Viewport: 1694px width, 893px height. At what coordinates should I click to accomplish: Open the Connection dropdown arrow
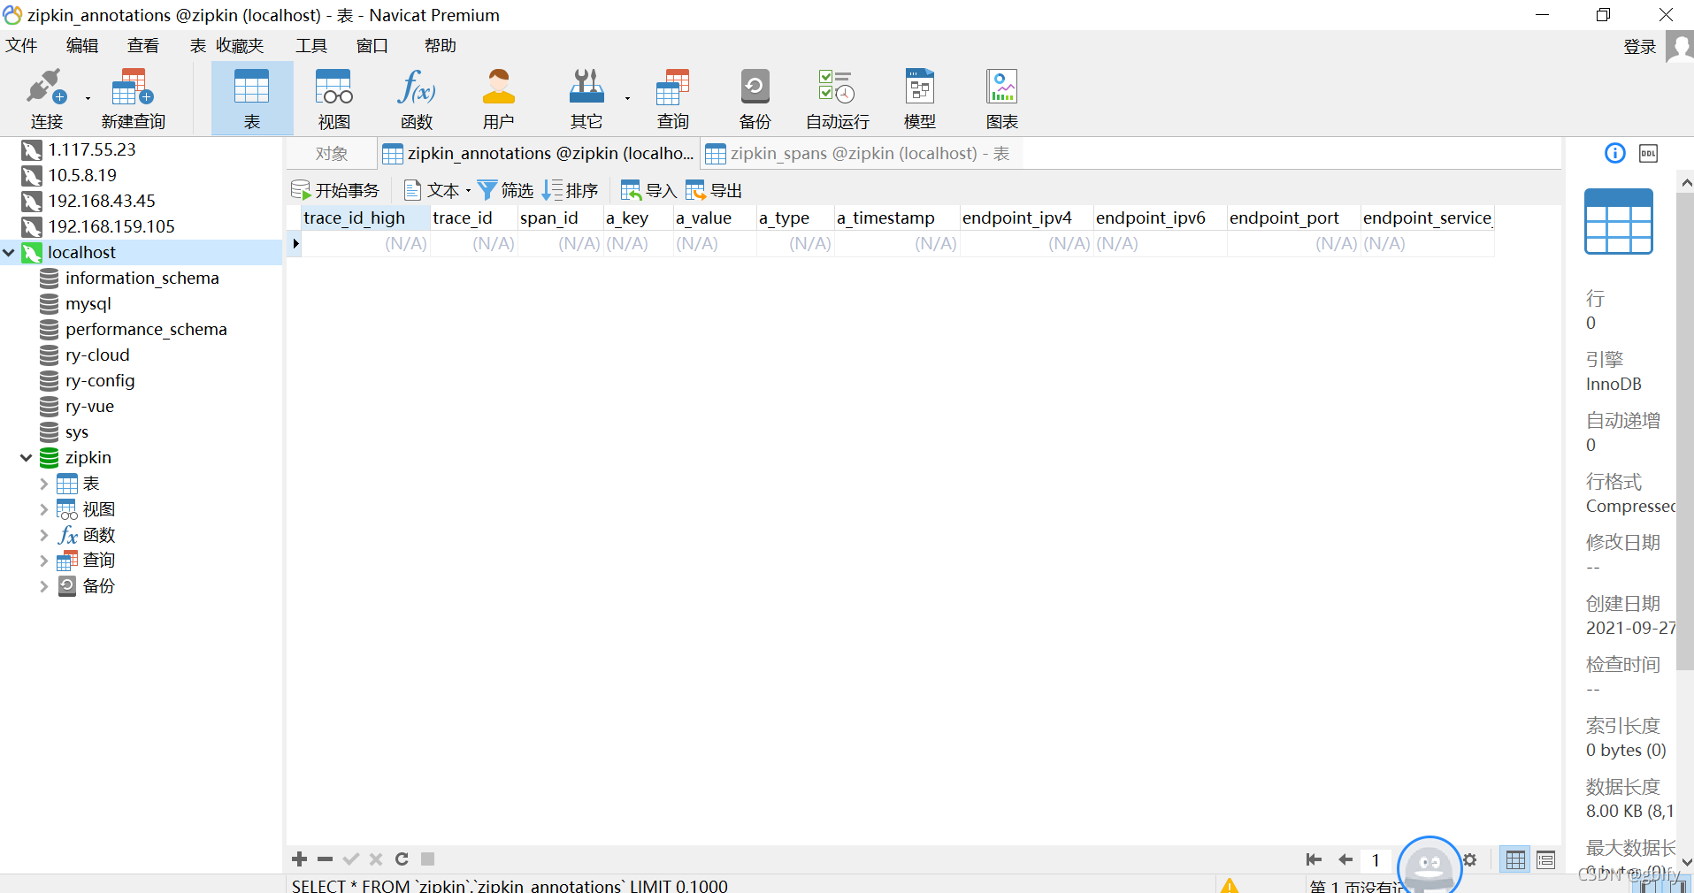coord(88,99)
